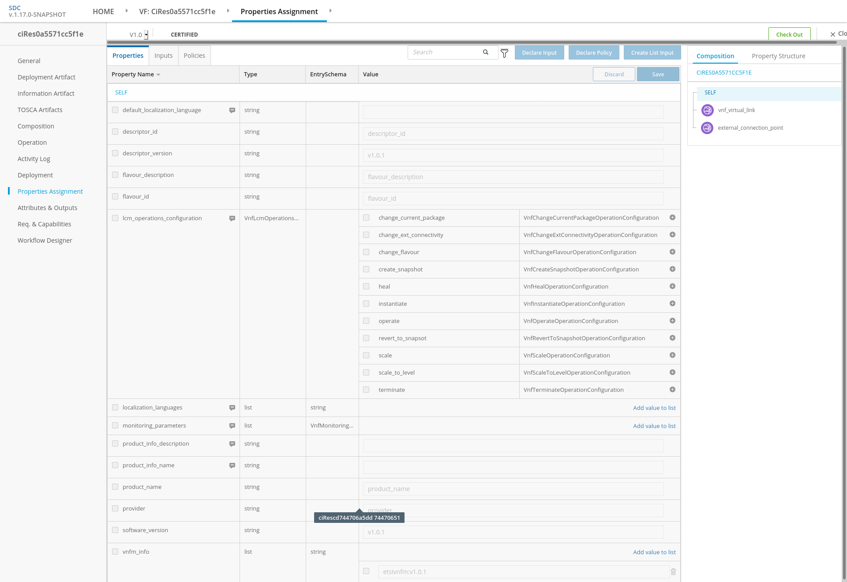This screenshot has width=847, height=582.
Task: Tick the instantiate checkbox
Action: click(x=366, y=304)
